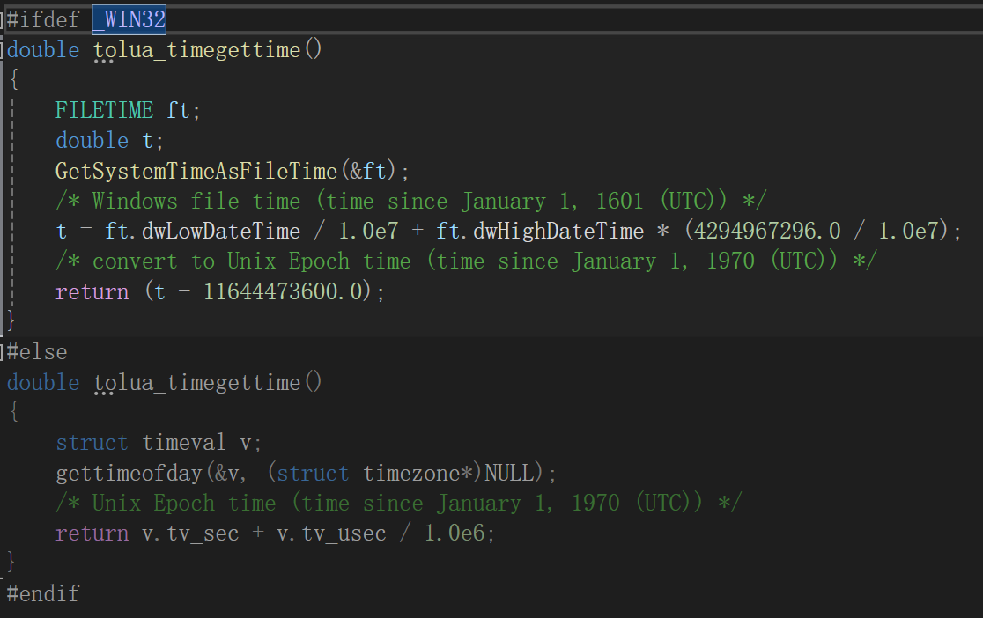
Task: Click the GetSystemTimeAsFileTime function call
Action: point(196,171)
